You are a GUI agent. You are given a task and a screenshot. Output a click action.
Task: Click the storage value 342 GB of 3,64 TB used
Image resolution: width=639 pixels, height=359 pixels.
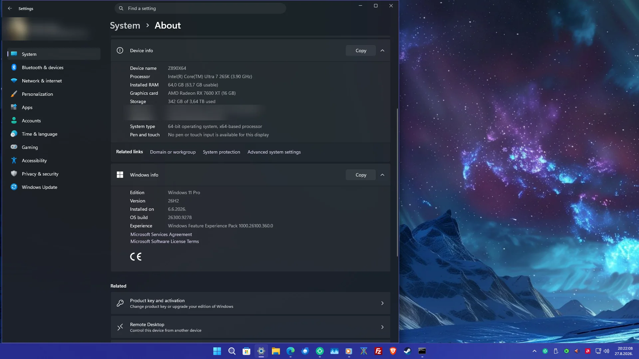(192, 101)
